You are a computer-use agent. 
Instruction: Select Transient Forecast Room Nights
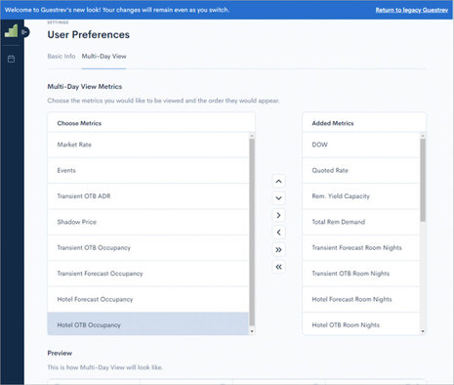361,248
